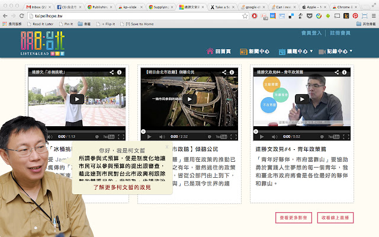The image size is (379, 237).
Task: Share the 青年政策篇 video
Action: [x=337, y=72]
